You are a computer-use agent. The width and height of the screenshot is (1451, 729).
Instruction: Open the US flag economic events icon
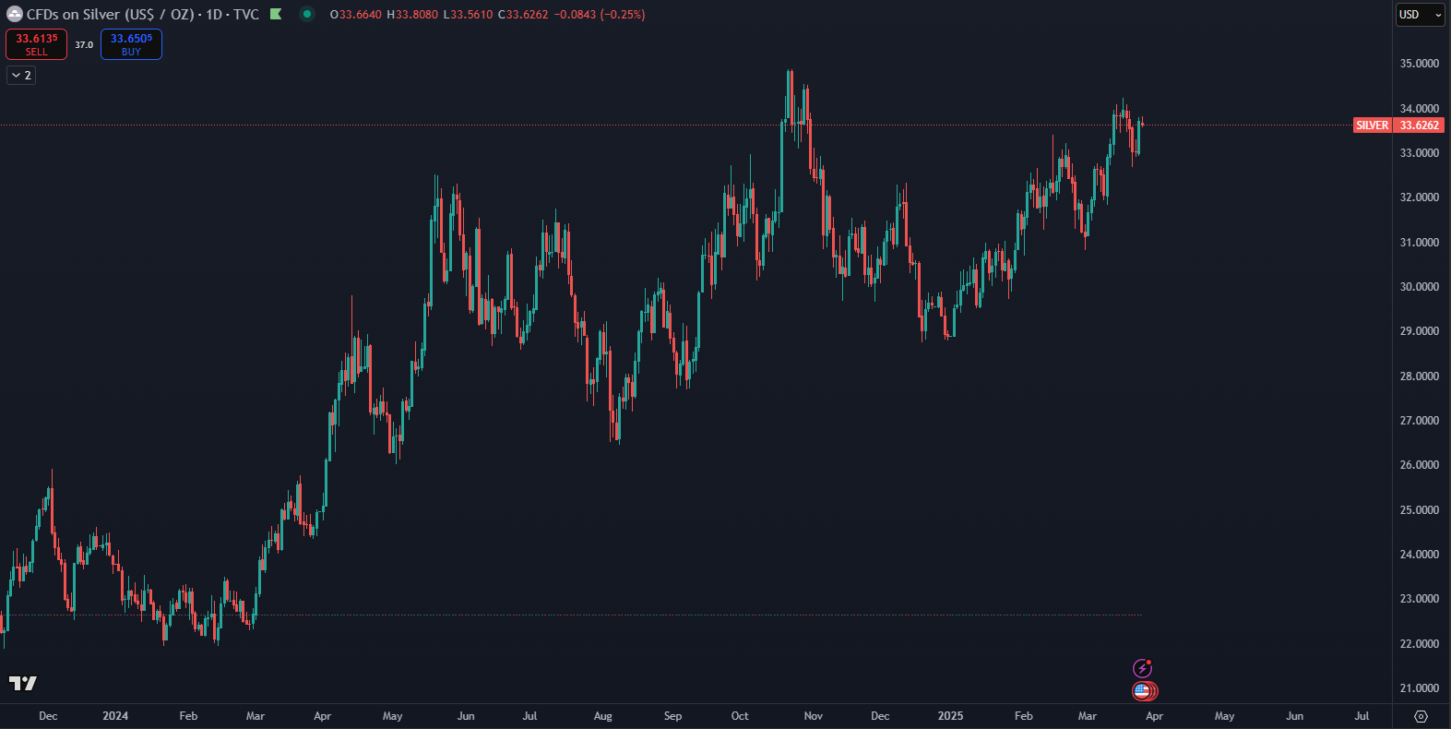1143,690
